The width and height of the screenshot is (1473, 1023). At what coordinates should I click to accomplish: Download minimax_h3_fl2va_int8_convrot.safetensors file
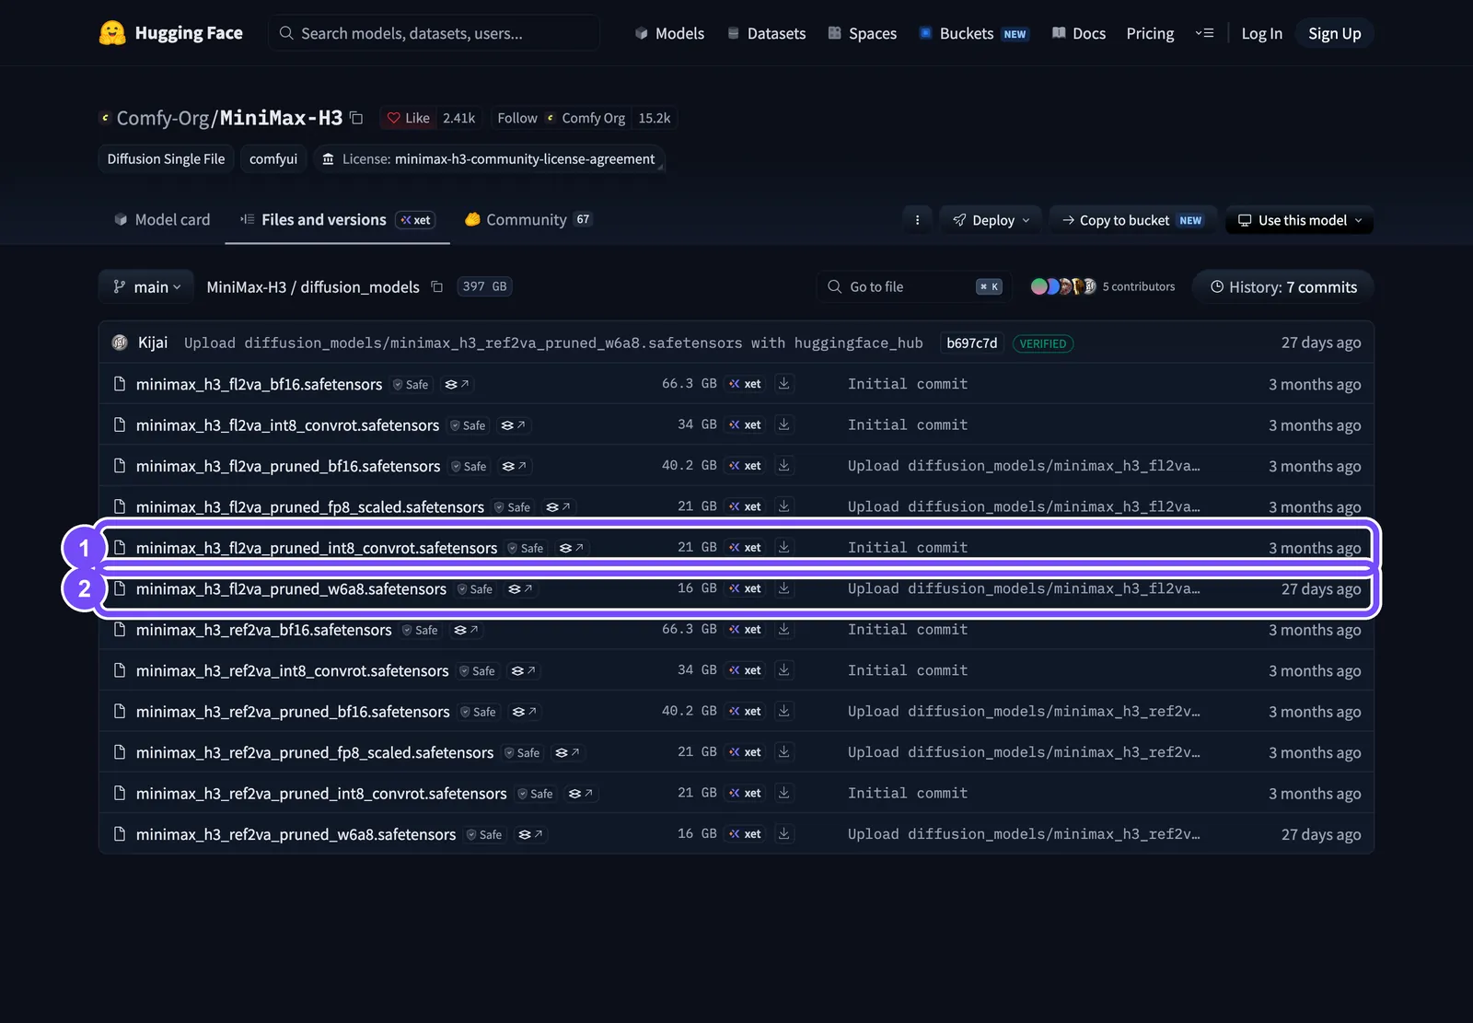pyautogui.click(x=783, y=424)
